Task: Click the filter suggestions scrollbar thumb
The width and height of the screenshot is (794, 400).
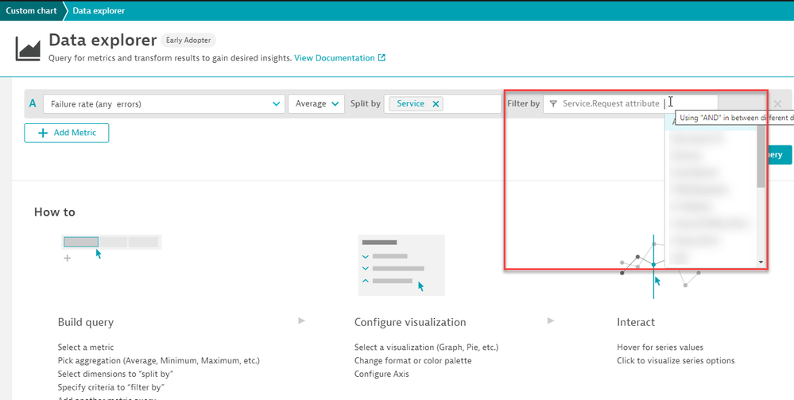Action: [x=761, y=156]
